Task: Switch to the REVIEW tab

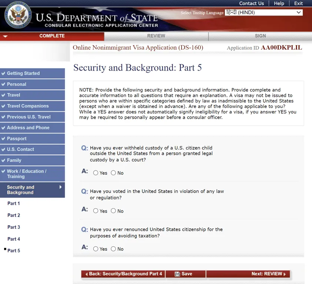Action: [156, 36]
